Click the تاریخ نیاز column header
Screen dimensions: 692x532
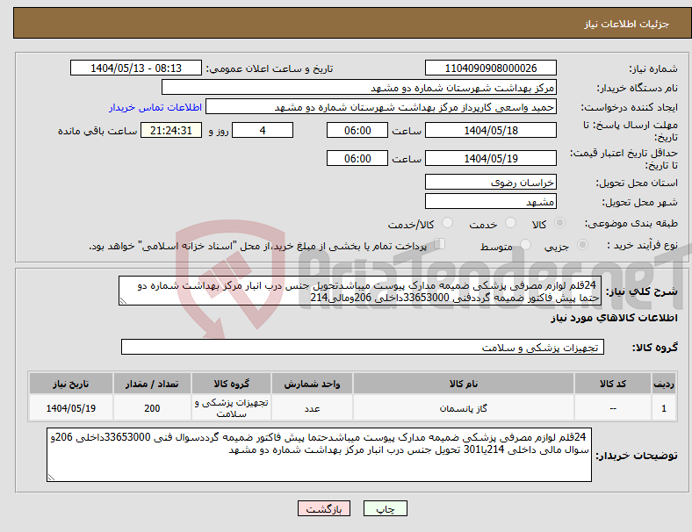point(71,384)
